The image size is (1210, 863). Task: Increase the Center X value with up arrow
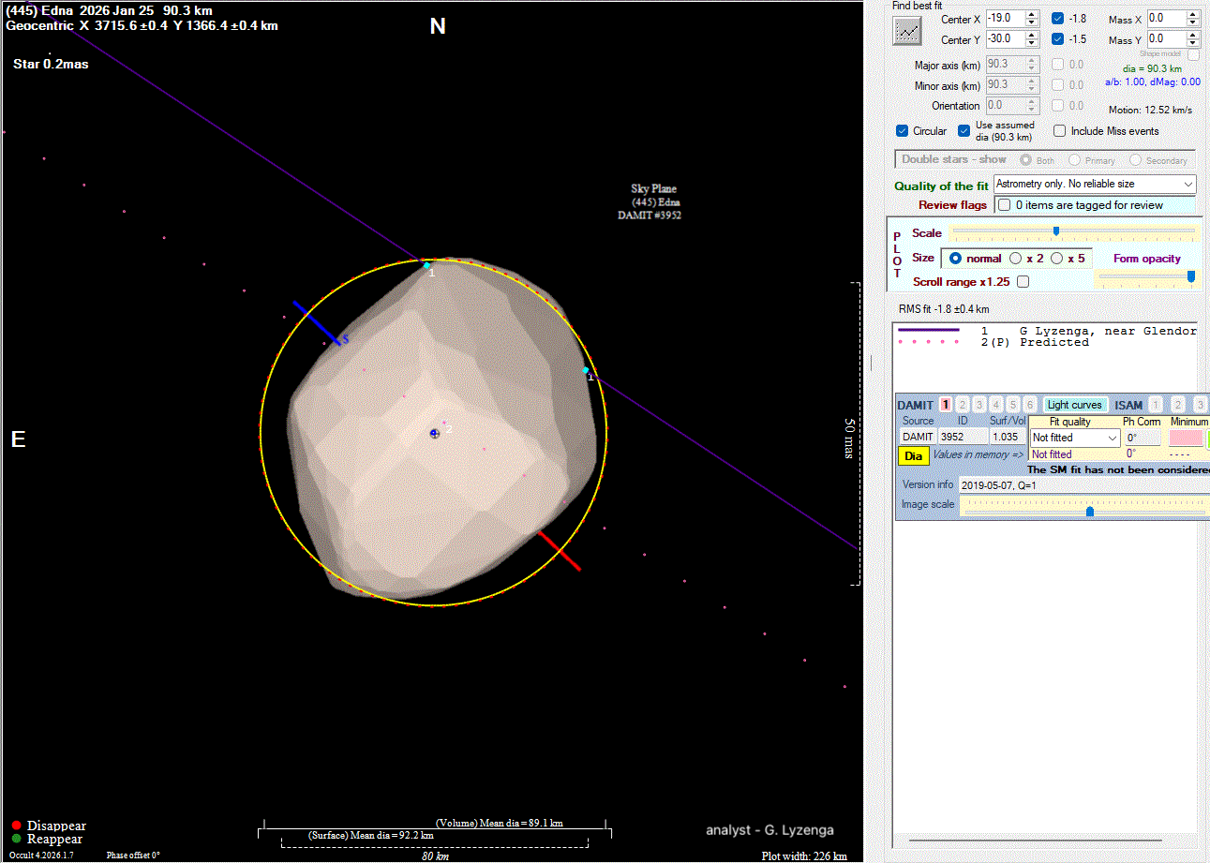[x=1032, y=15]
